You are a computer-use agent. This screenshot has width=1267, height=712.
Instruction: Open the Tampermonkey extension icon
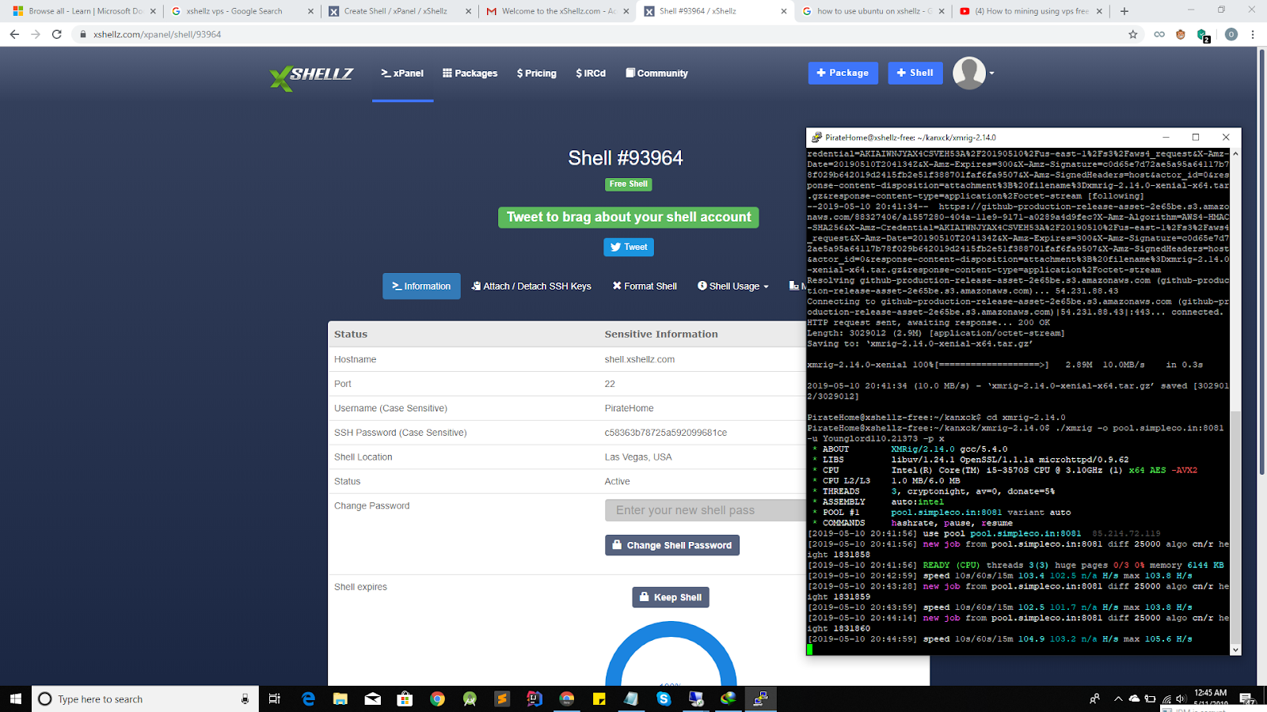coord(1181,34)
